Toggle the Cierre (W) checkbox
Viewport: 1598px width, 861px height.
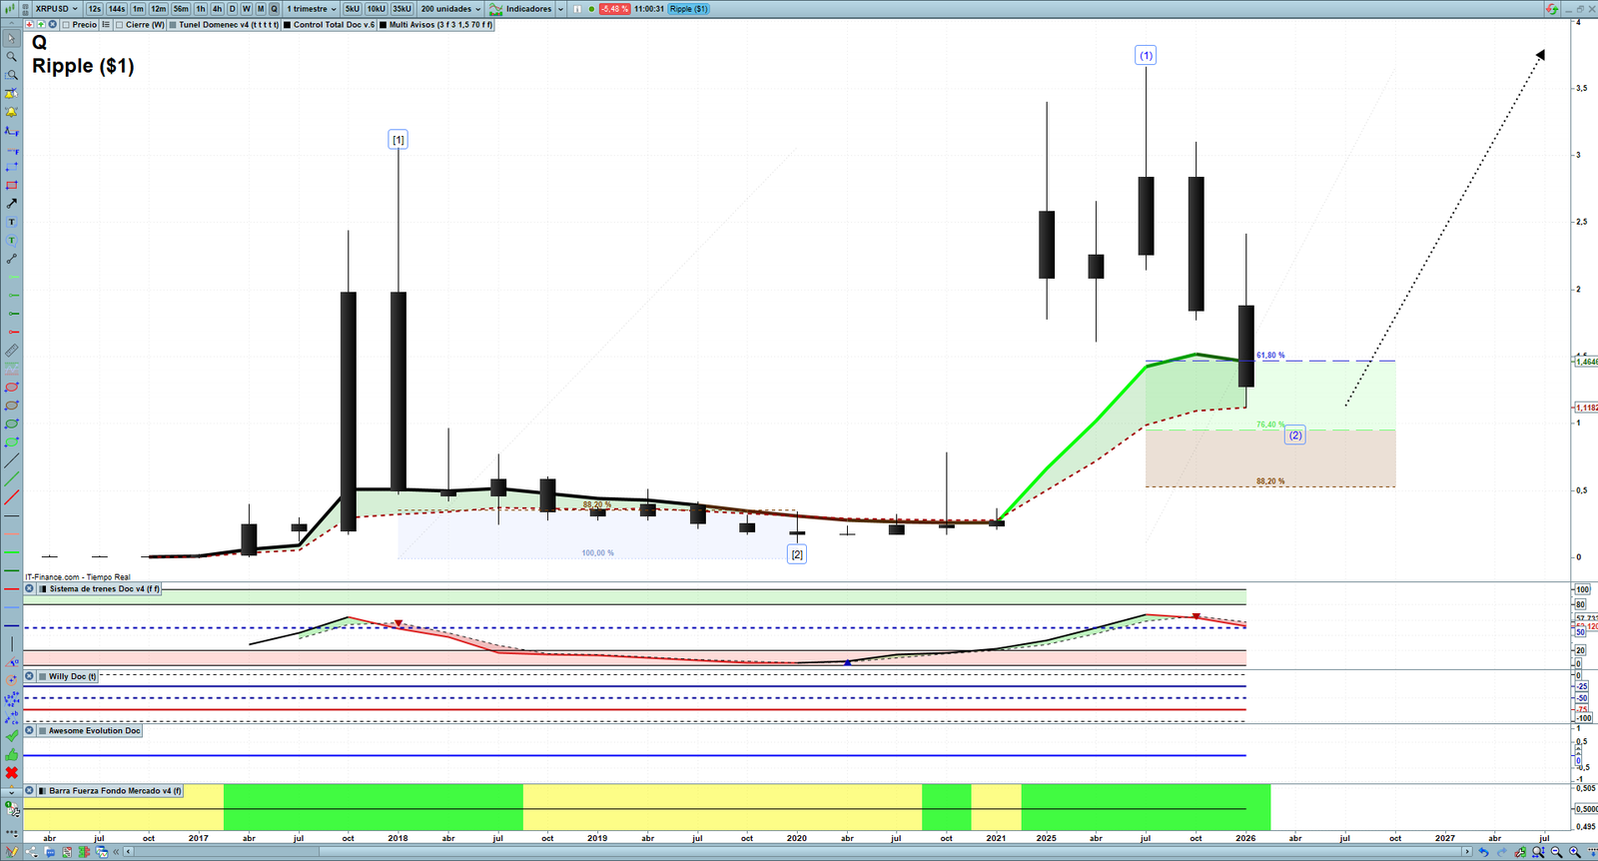pyautogui.click(x=120, y=24)
